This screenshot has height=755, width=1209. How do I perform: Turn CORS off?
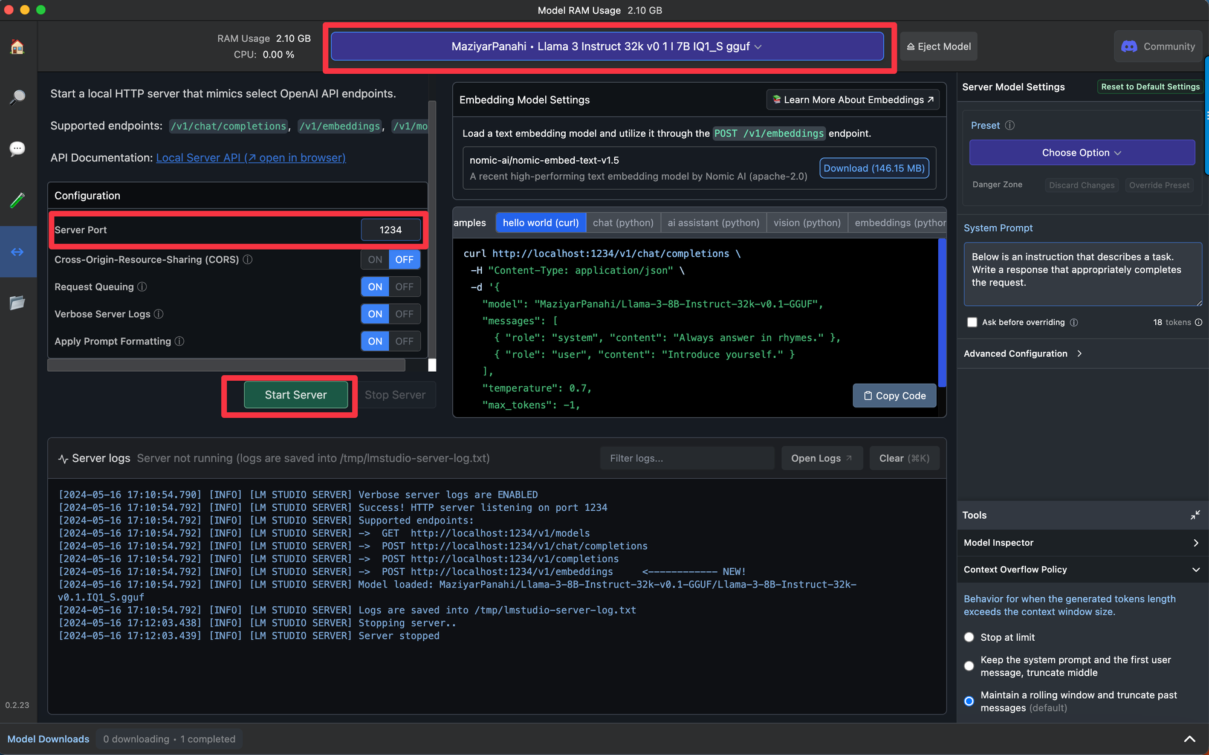point(404,259)
